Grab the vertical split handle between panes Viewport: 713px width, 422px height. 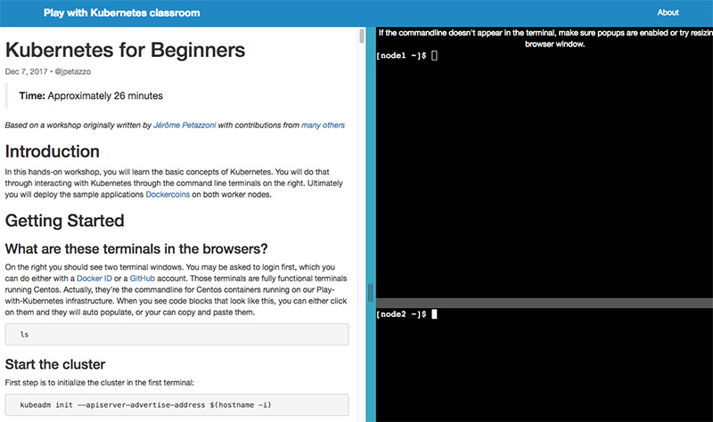(x=371, y=293)
